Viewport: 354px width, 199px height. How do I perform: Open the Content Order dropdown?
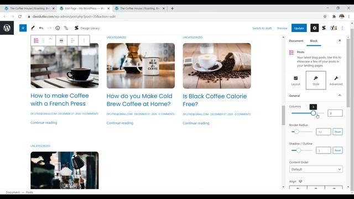click(316, 169)
